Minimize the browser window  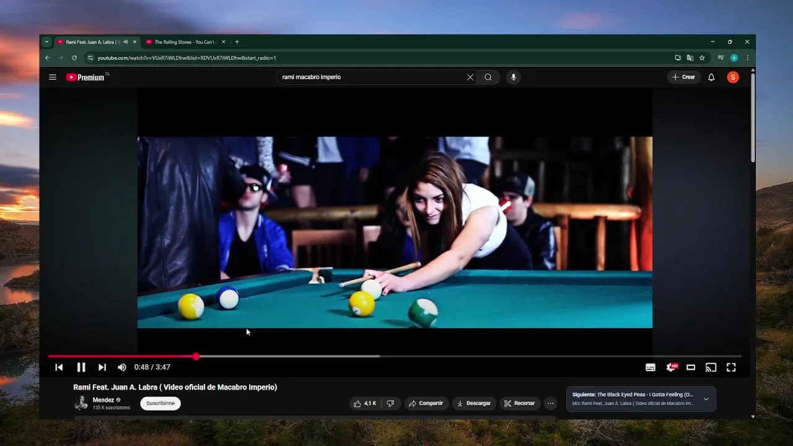tap(712, 42)
